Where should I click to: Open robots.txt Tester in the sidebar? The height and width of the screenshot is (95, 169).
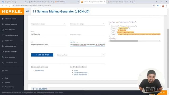pos(10,19)
